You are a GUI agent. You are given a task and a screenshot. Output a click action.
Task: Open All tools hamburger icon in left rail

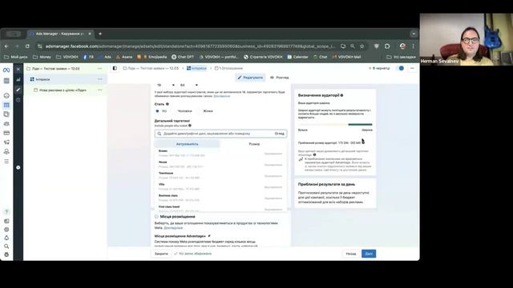(x=6, y=162)
